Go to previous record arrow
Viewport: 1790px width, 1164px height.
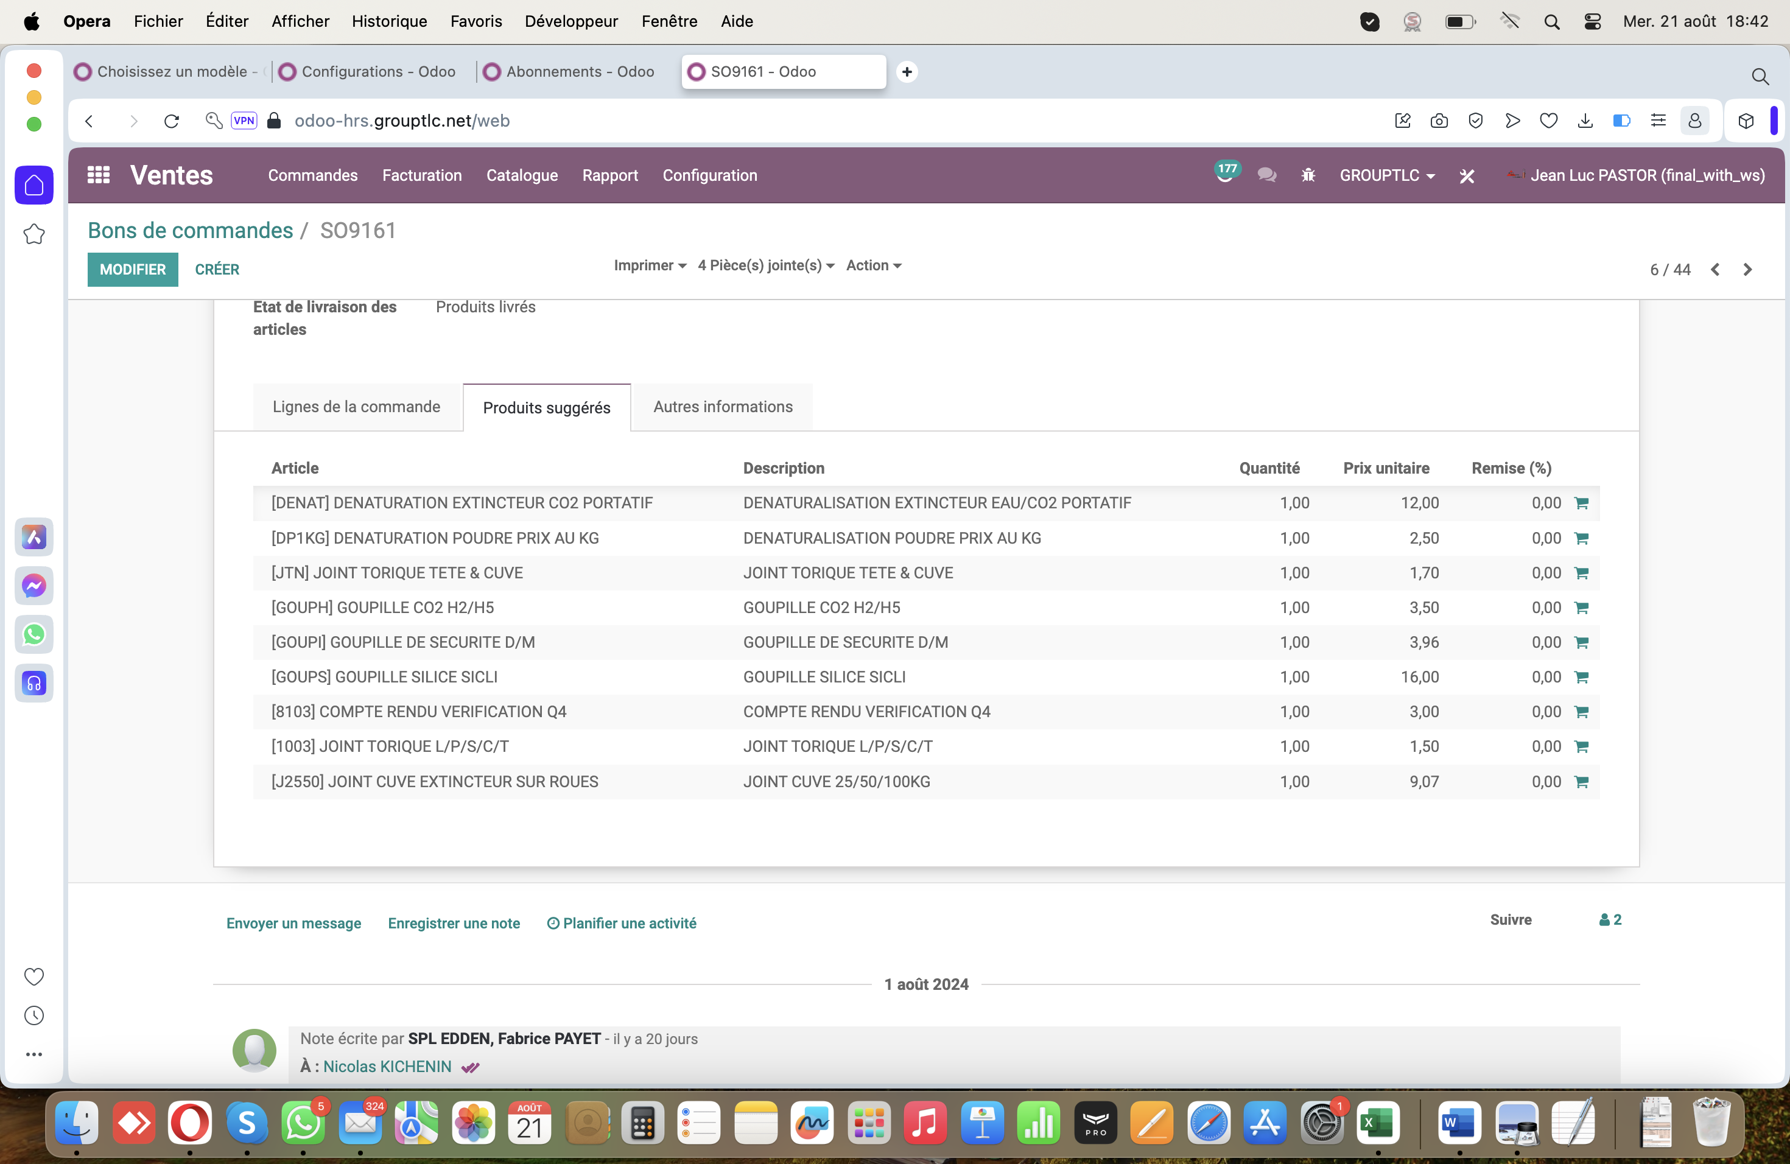click(x=1715, y=269)
